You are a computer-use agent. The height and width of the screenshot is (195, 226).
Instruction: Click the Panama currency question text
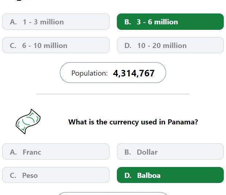click(133, 122)
